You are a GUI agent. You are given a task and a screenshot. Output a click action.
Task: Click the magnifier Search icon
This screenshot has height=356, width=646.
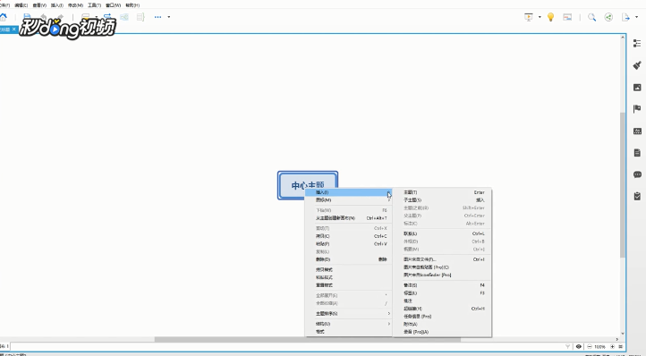pos(591,17)
